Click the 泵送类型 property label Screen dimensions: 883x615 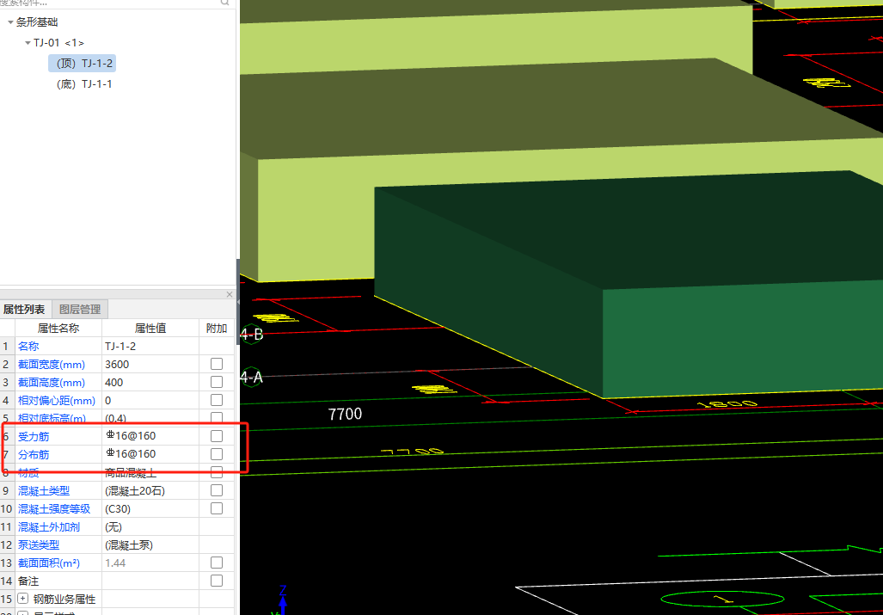pyautogui.click(x=39, y=545)
